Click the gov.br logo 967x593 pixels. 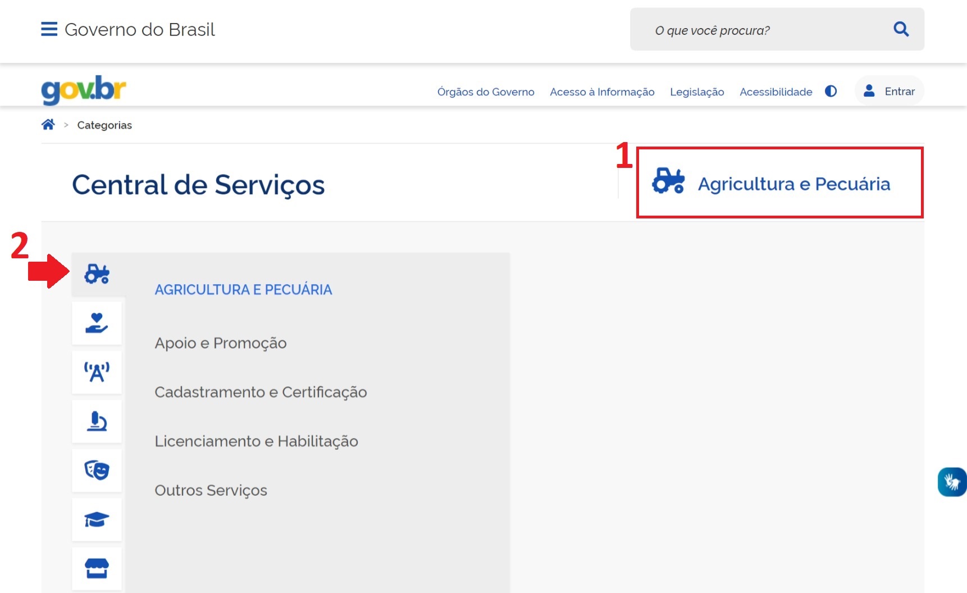[84, 90]
